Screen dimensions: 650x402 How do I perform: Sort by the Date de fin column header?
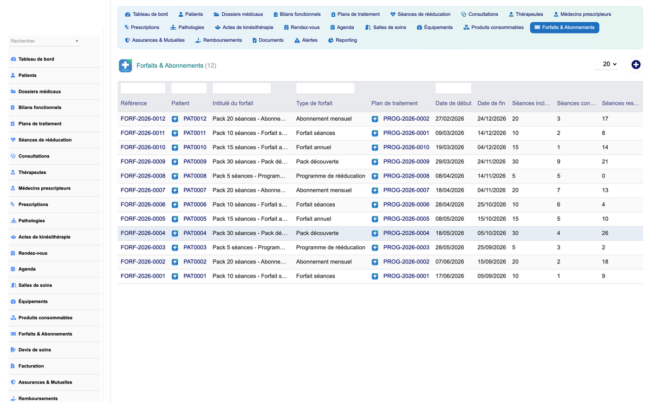coord(491,103)
